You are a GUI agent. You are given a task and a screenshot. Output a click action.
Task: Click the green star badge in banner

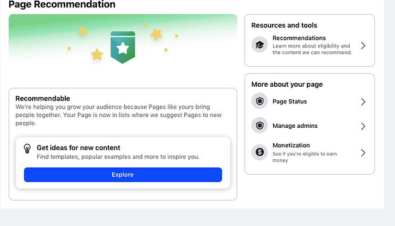[123, 47]
